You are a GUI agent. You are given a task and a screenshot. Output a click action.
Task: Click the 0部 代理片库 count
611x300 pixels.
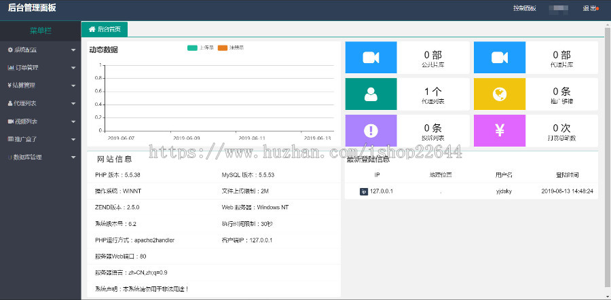coord(561,55)
